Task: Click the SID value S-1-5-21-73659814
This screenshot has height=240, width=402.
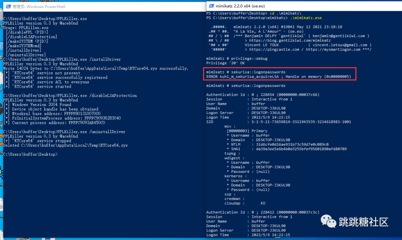Action: [x=301, y=122]
